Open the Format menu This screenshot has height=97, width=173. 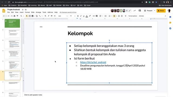pyautogui.click(x=27, y=12)
